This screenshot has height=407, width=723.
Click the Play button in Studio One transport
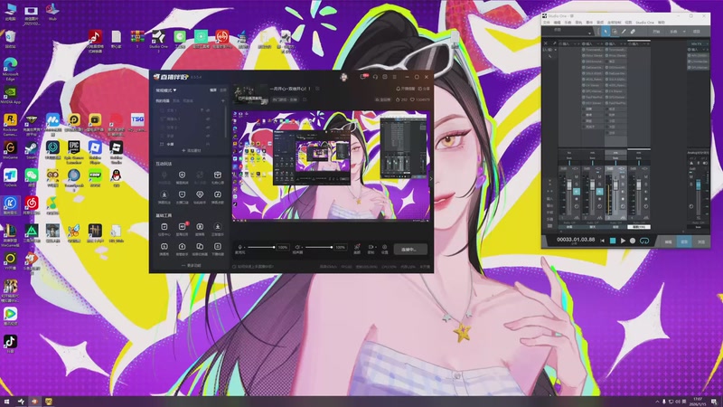pos(623,241)
